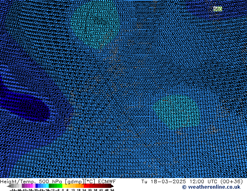Click the [°C] unit label

(90, 182)
